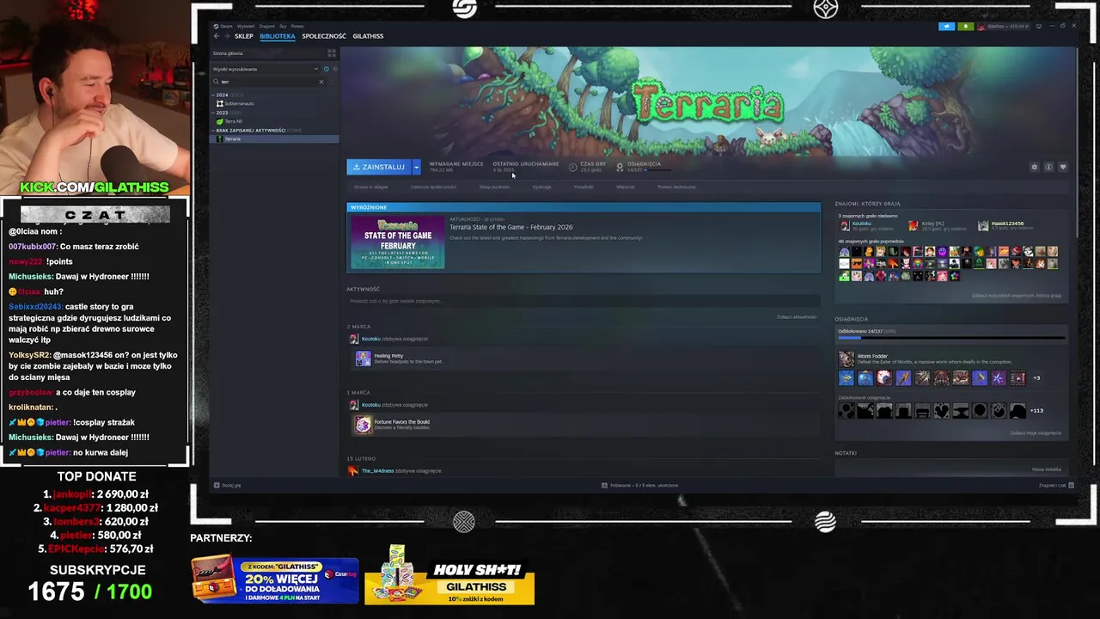Image resolution: width=1100 pixels, height=619 pixels.
Task: Select Terraria in library list
Action: 274,139
